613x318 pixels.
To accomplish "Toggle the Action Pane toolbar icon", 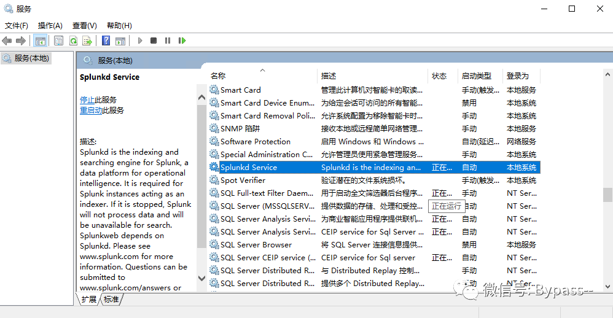I will click(120, 41).
